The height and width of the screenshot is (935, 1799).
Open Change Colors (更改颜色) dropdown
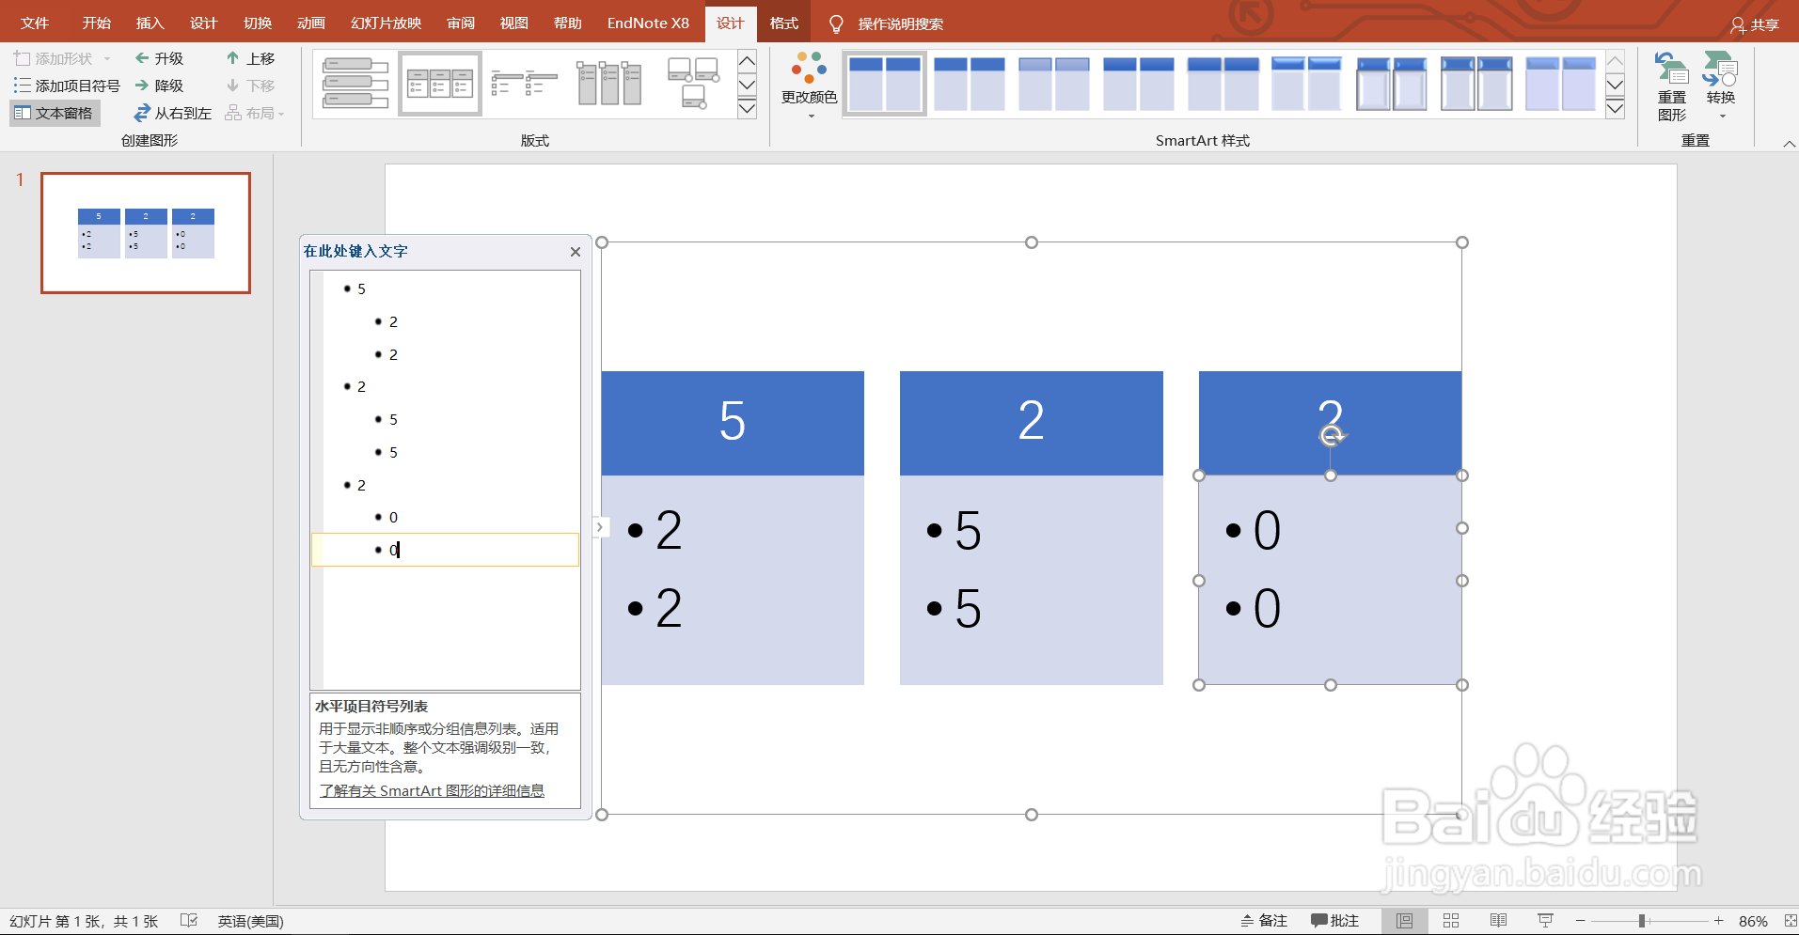(809, 85)
